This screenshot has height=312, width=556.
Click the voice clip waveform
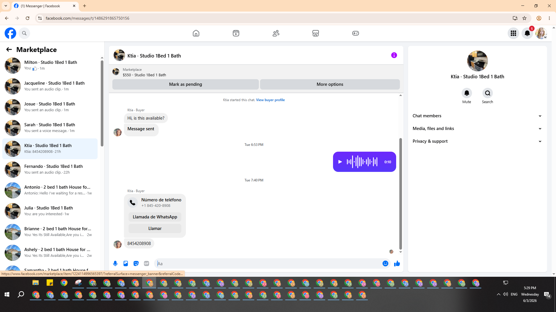362,162
